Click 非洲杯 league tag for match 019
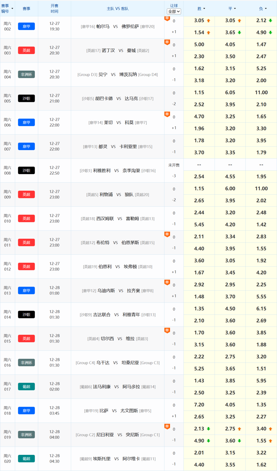Image resolution: width=277 pixels, height=471 pixels. pyautogui.click(x=26, y=435)
